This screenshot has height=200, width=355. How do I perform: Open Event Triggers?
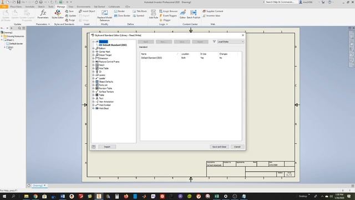pyautogui.click(x=168, y=16)
